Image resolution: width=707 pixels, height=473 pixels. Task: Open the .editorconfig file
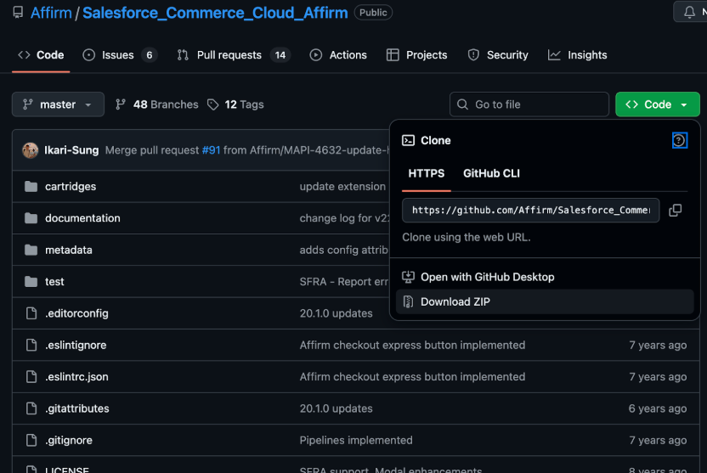tap(76, 313)
